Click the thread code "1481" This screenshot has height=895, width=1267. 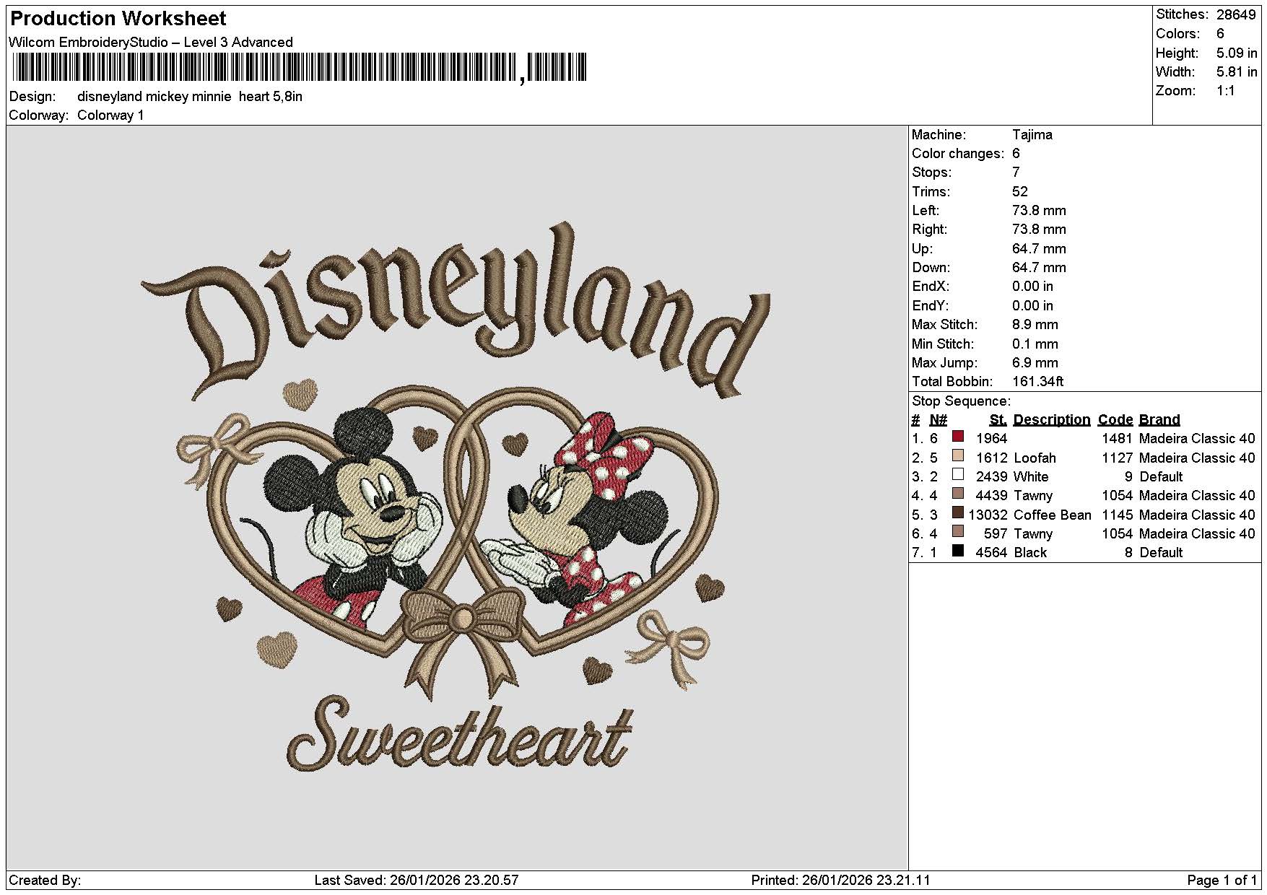[x=1118, y=439]
